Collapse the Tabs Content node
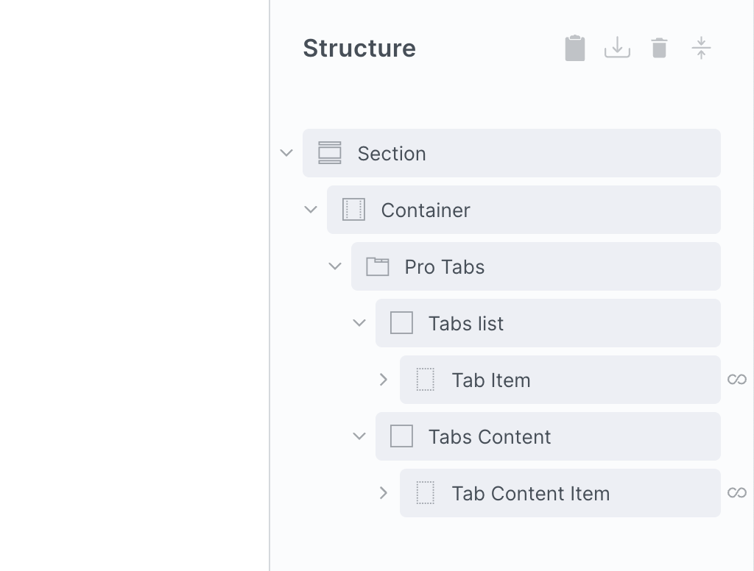The image size is (754, 571). (359, 436)
